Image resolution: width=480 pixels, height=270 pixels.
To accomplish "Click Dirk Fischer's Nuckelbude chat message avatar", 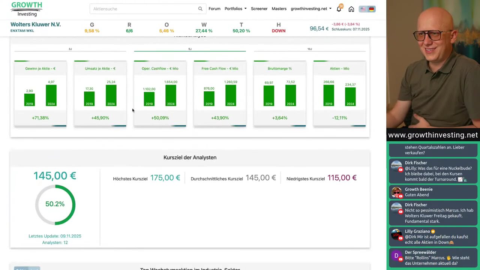I will click(396, 166).
